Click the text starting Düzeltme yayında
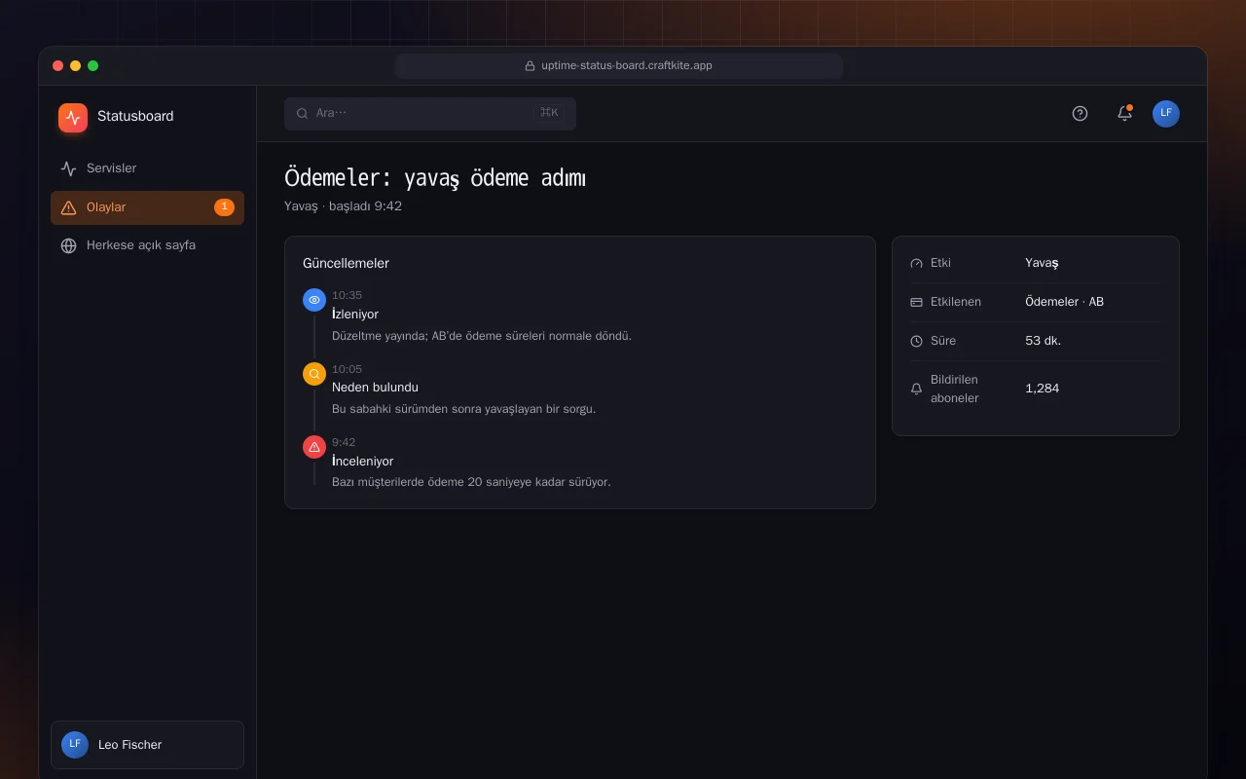The height and width of the screenshot is (779, 1246). click(x=482, y=336)
